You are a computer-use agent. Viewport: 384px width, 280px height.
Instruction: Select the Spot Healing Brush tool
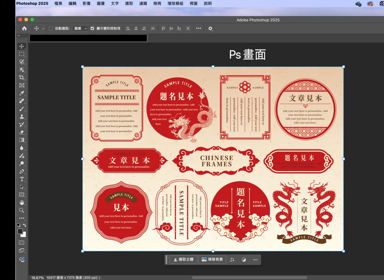tap(22, 101)
